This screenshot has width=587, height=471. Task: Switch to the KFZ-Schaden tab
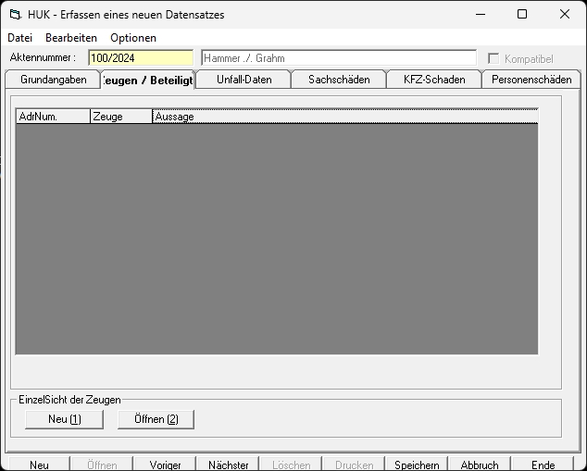coord(434,80)
